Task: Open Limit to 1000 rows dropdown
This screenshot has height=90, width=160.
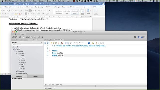Action: pyautogui.click(x=82, y=43)
